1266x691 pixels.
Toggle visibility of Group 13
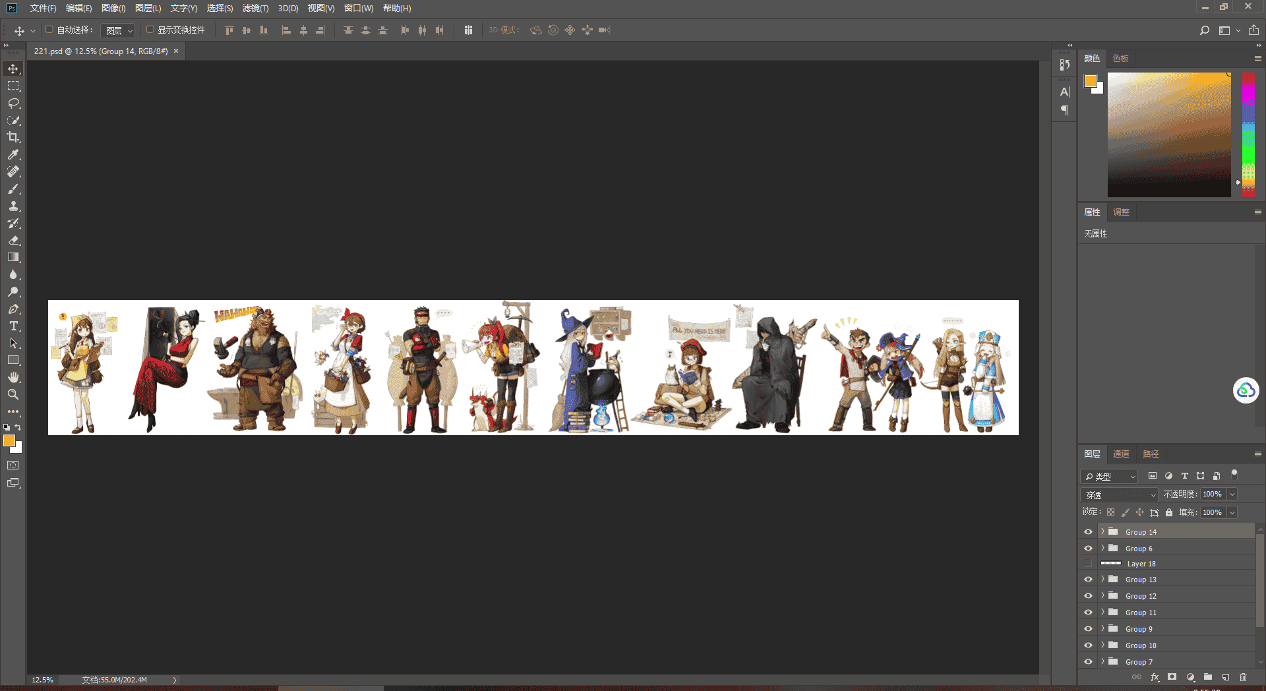pyautogui.click(x=1088, y=580)
